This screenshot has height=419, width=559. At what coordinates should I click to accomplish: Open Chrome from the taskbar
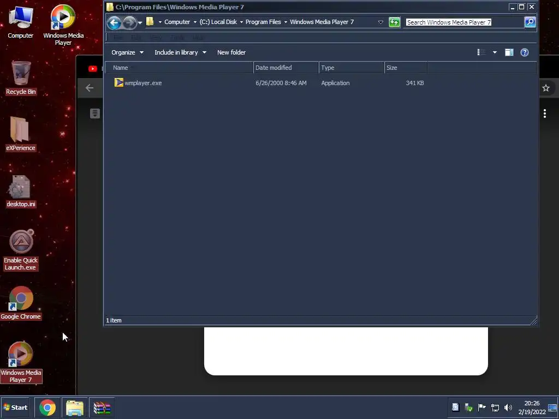tap(47, 408)
